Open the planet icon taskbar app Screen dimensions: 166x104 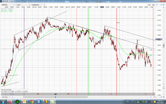tap(46, 102)
